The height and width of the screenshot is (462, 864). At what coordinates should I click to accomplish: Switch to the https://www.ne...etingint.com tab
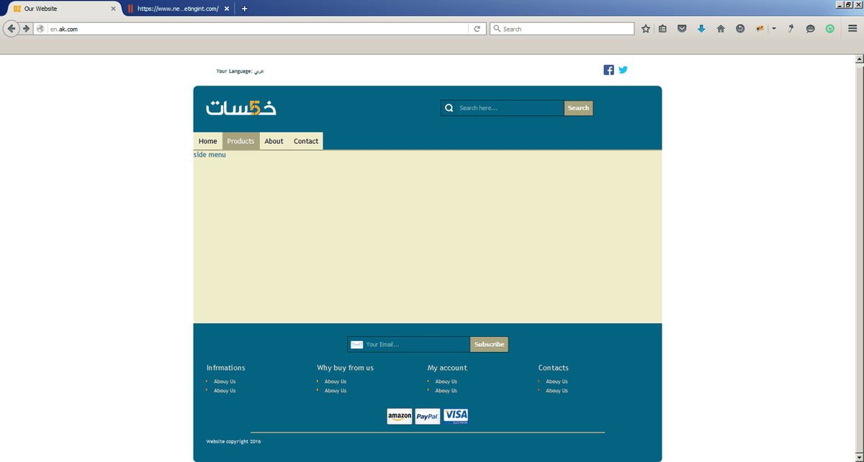click(x=178, y=9)
